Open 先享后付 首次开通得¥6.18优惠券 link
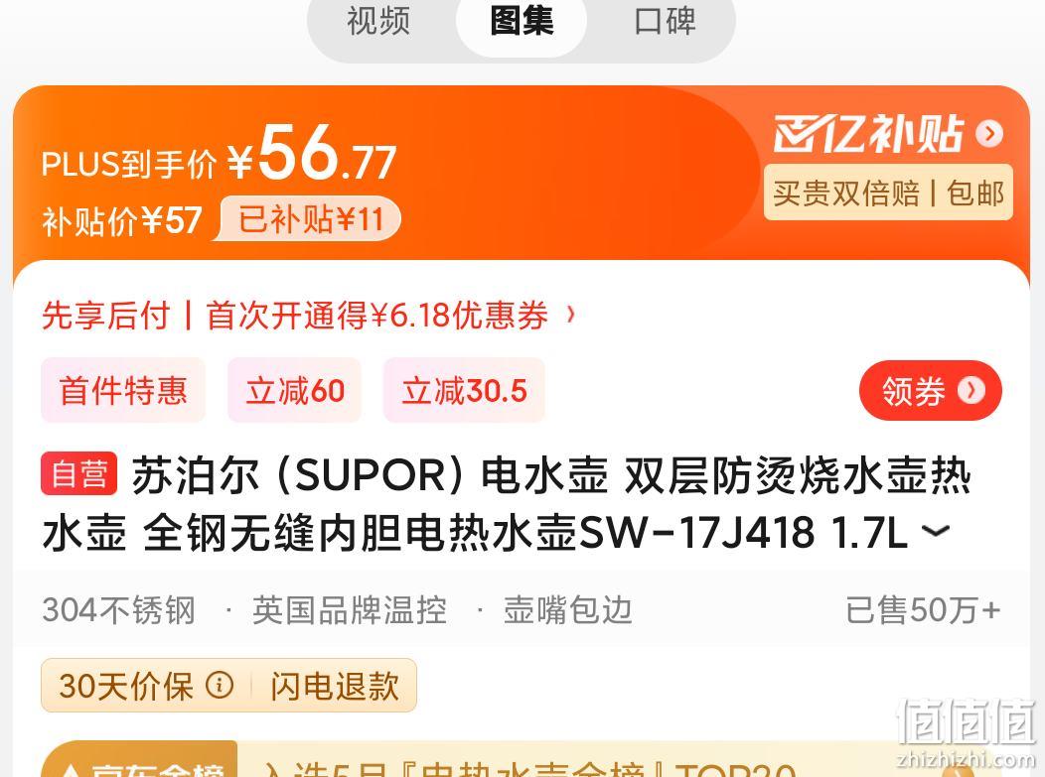The height and width of the screenshot is (777, 1045). tap(308, 315)
